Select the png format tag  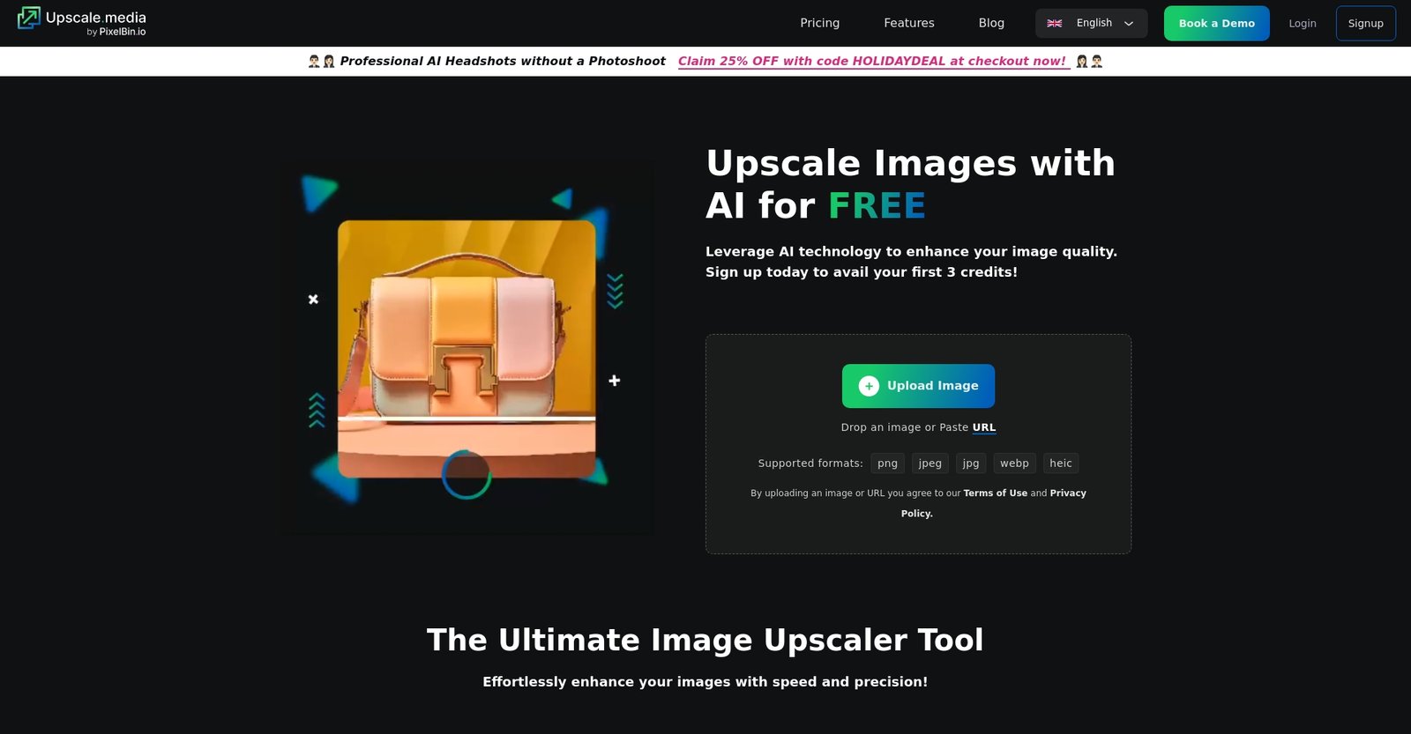[887, 463]
